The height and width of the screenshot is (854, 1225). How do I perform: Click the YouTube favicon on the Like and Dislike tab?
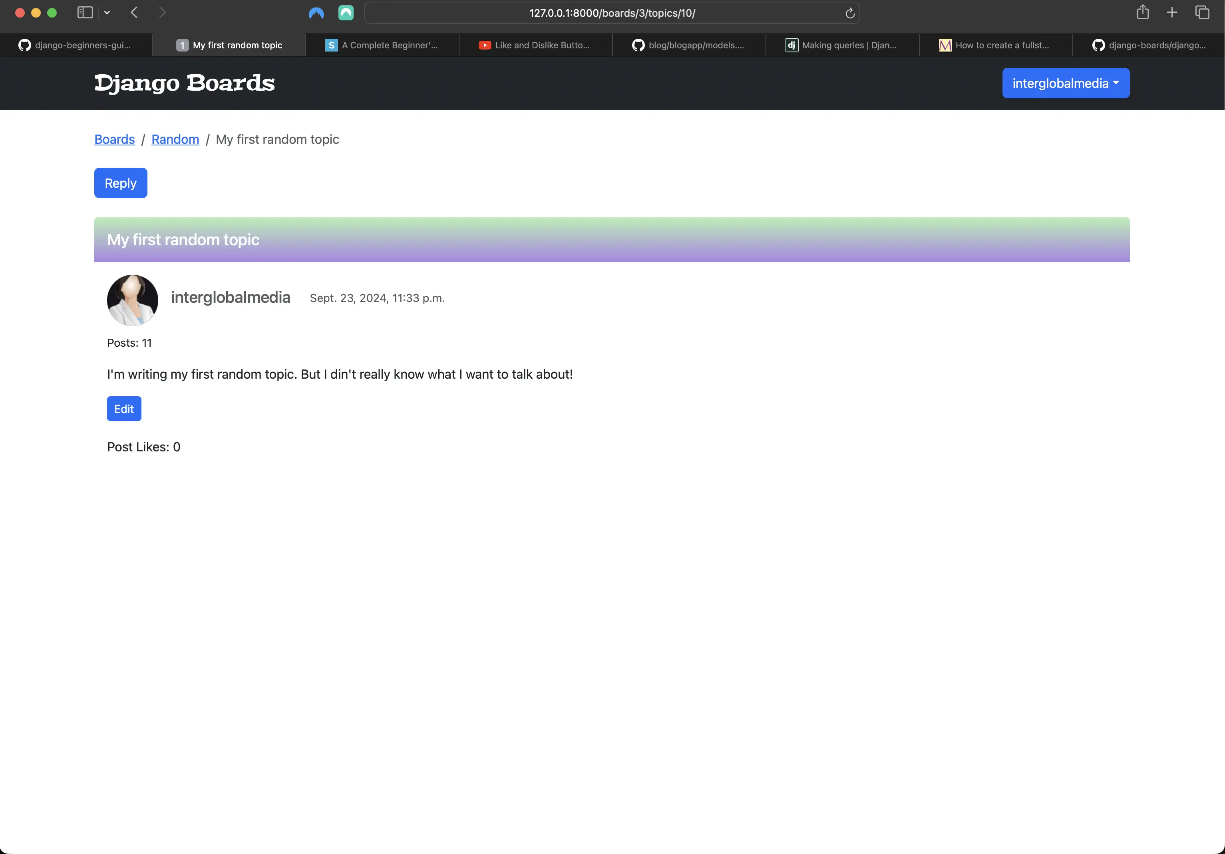(x=485, y=46)
